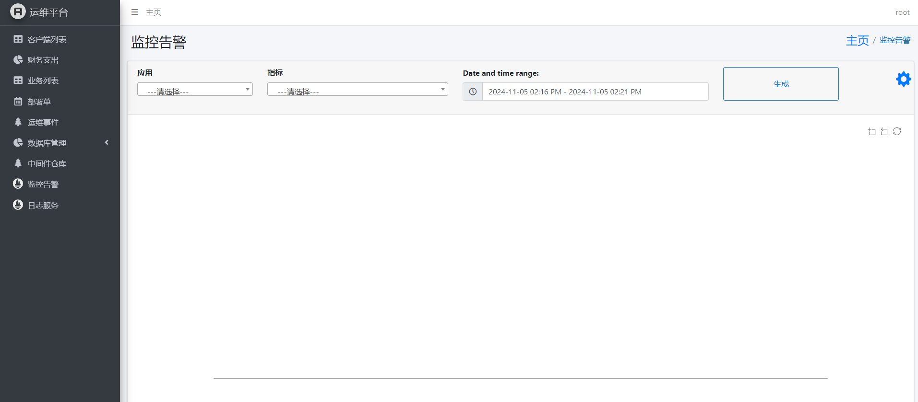Click the 运维平台 brand title
Viewport: 918px width, 402px height.
(49, 12)
